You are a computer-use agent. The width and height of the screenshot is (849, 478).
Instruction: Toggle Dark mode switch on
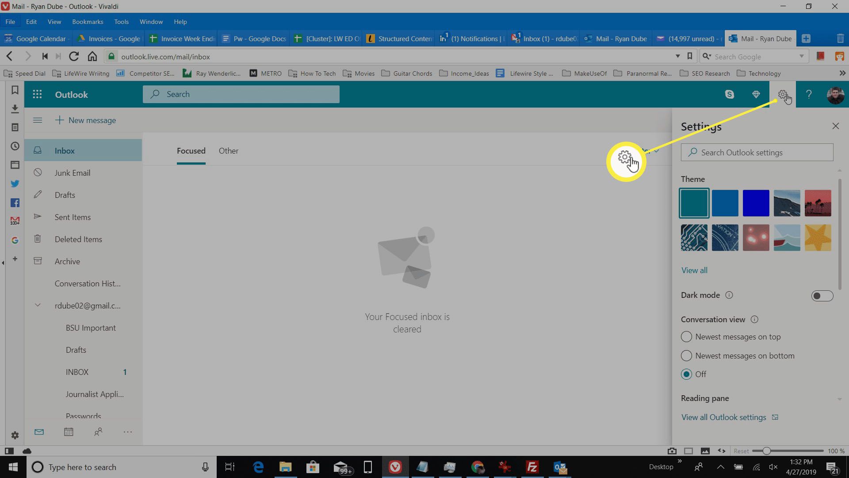(x=822, y=296)
